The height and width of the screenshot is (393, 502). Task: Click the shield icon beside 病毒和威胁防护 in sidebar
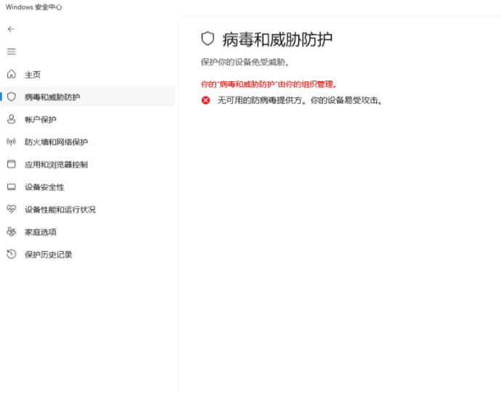(x=11, y=96)
